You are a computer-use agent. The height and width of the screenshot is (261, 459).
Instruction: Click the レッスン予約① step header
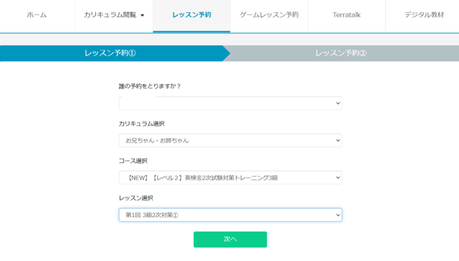click(110, 53)
